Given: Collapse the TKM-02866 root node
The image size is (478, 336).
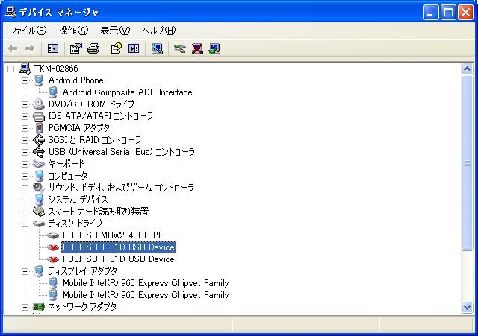Looking at the screenshot, I should coord(10,69).
